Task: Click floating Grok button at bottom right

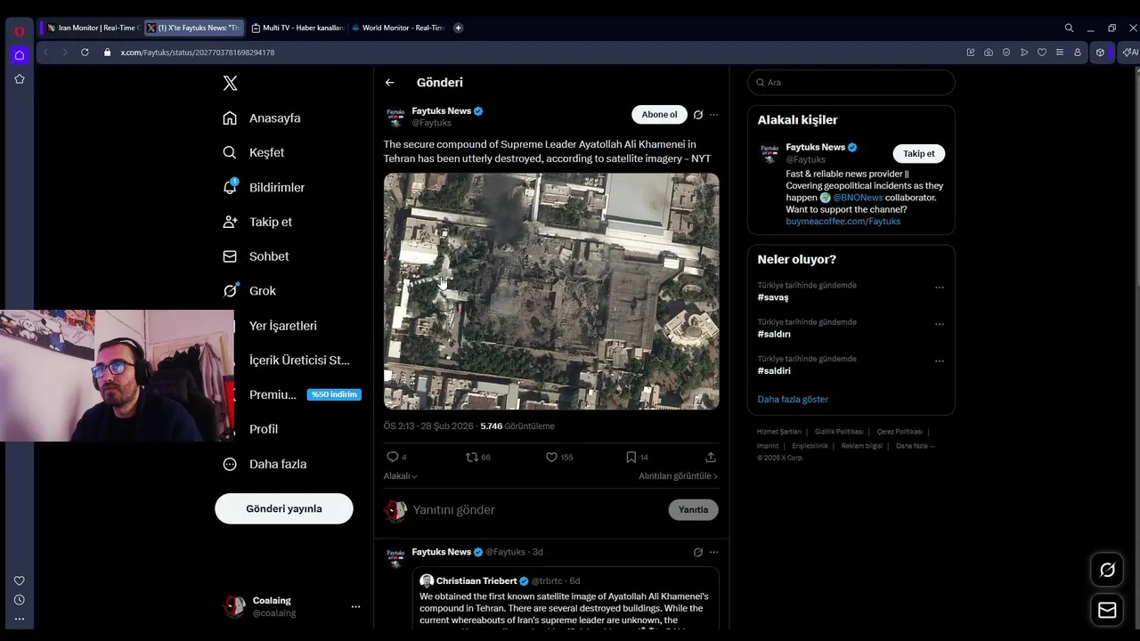Action: pyautogui.click(x=1107, y=570)
